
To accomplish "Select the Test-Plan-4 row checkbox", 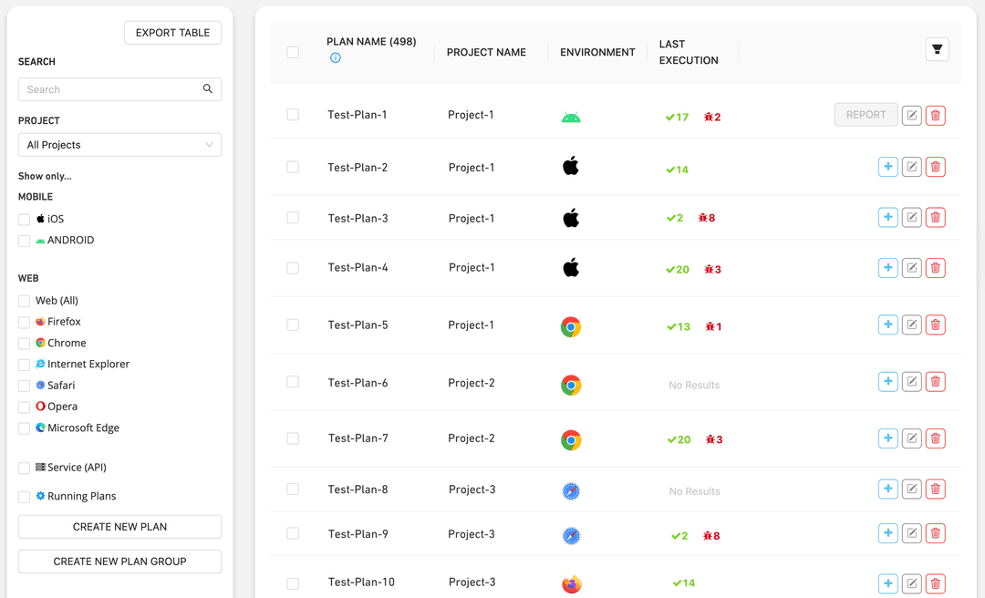I will (x=293, y=267).
